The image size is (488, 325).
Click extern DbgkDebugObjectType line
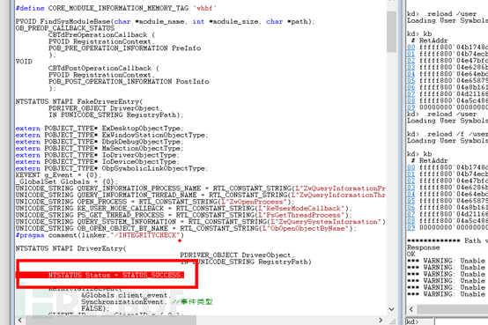pyautogui.click(x=100, y=142)
